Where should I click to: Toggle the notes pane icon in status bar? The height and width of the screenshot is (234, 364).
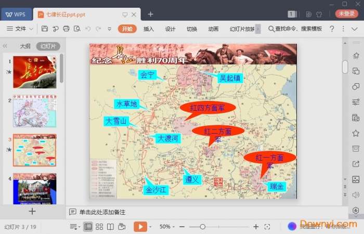(x=74, y=226)
